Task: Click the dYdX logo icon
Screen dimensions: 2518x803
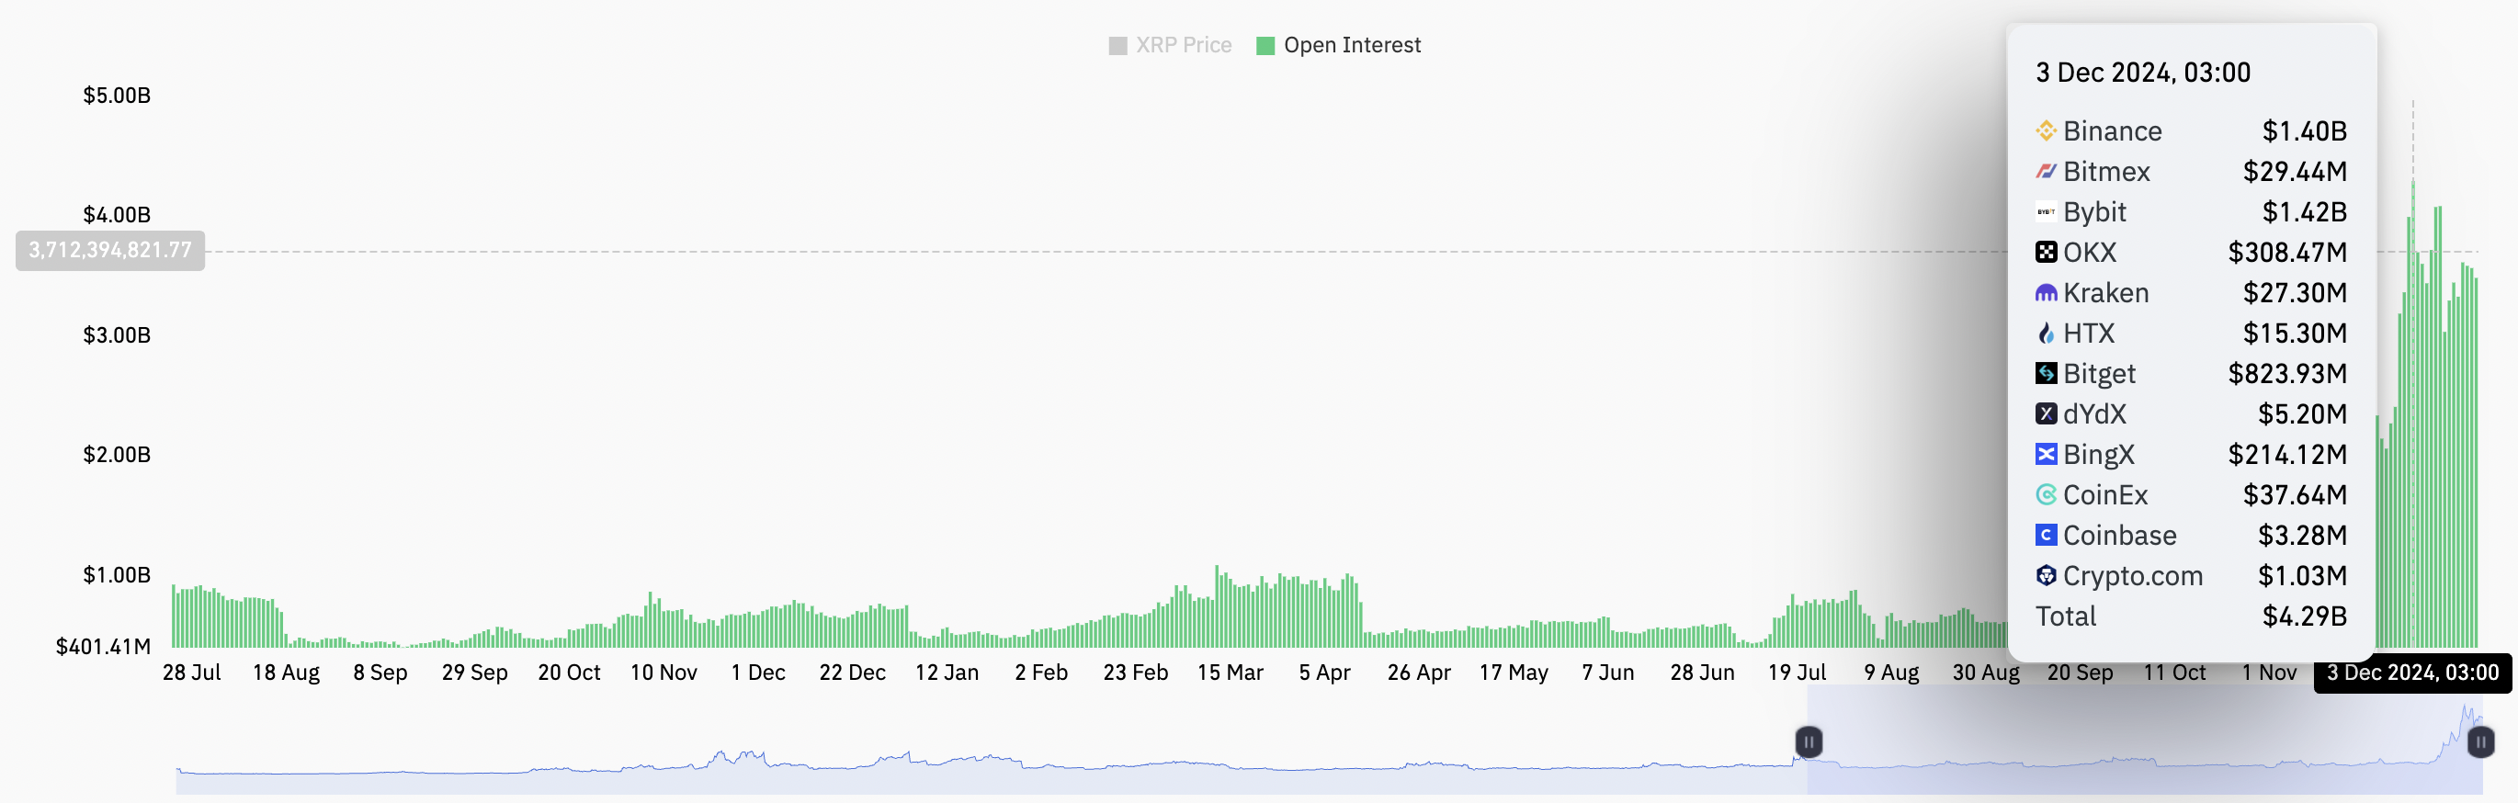Action: (x=2045, y=414)
